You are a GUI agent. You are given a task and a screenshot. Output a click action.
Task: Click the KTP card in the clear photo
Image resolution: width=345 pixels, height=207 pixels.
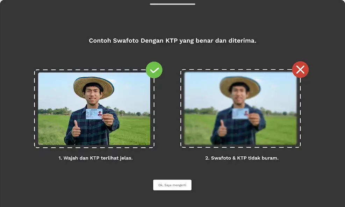[x=94, y=114]
